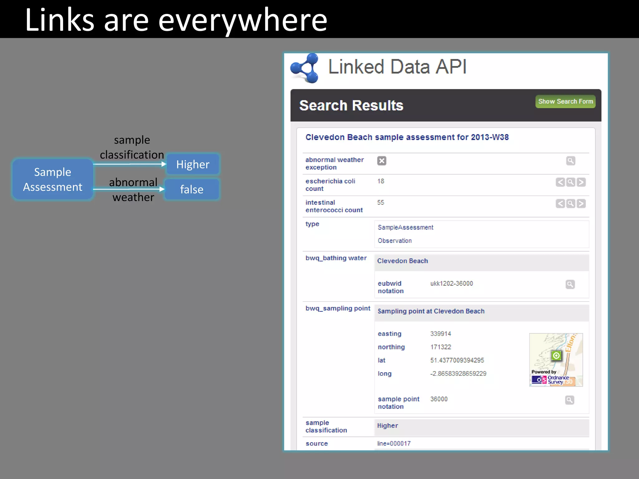The image size is (639, 479).
Task: Open Sampling point at Clevedon Beach link
Action: click(431, 311)
